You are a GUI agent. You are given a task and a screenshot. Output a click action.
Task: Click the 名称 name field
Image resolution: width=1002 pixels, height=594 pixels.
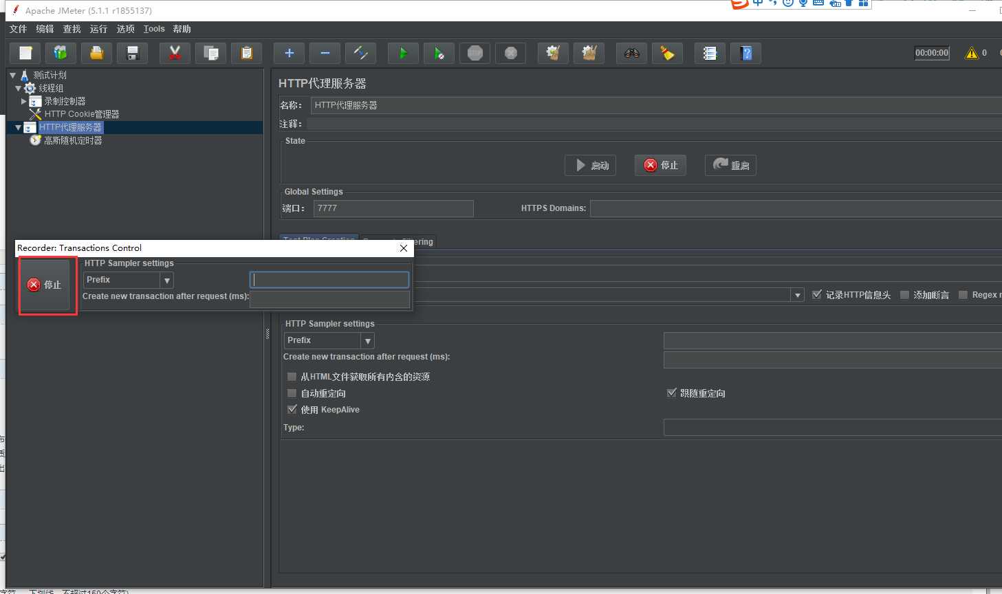[656, 105]
